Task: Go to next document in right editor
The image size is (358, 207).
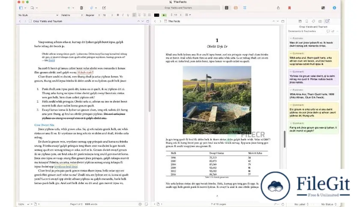Action: tap(278, 21)
